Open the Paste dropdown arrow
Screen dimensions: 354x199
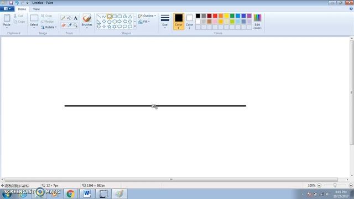click(x=7, y=28)
